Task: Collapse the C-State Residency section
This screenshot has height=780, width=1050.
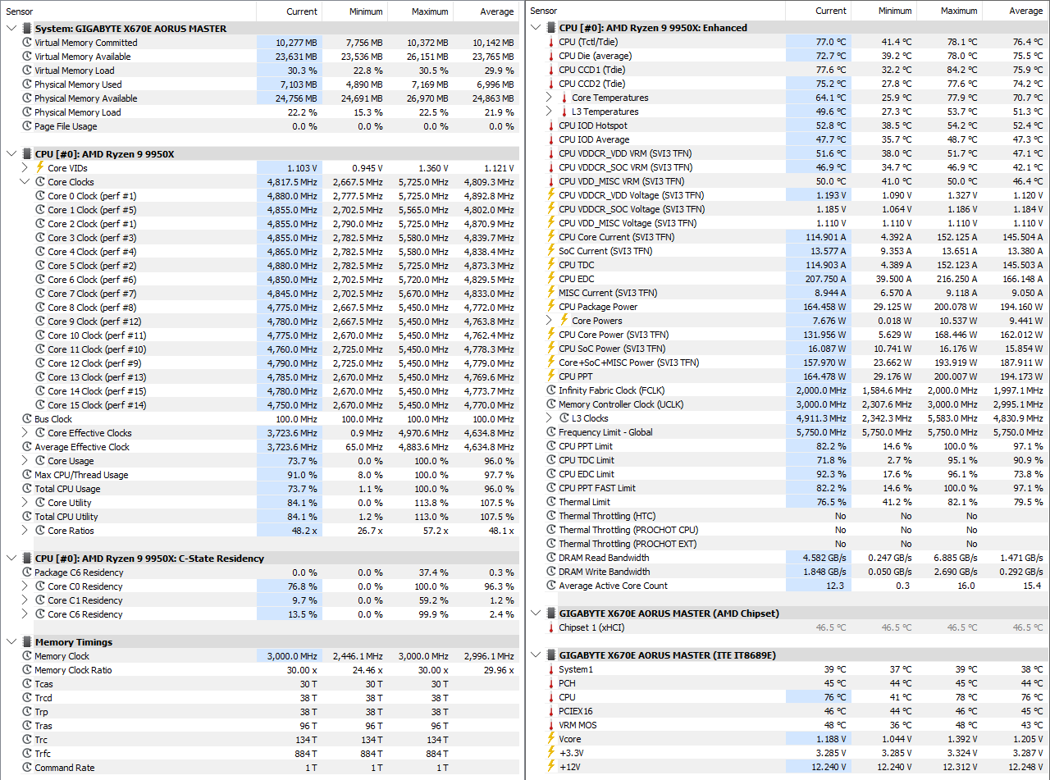Action: click(x=11, y=559)
